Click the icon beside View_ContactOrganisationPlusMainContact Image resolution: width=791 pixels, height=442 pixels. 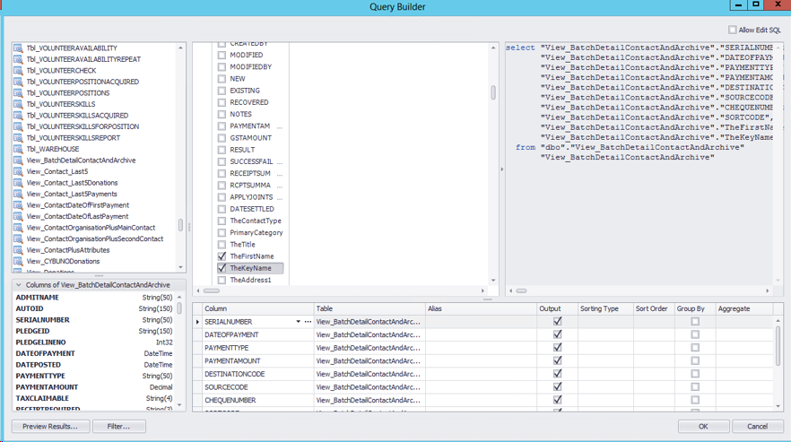point(18,228)
